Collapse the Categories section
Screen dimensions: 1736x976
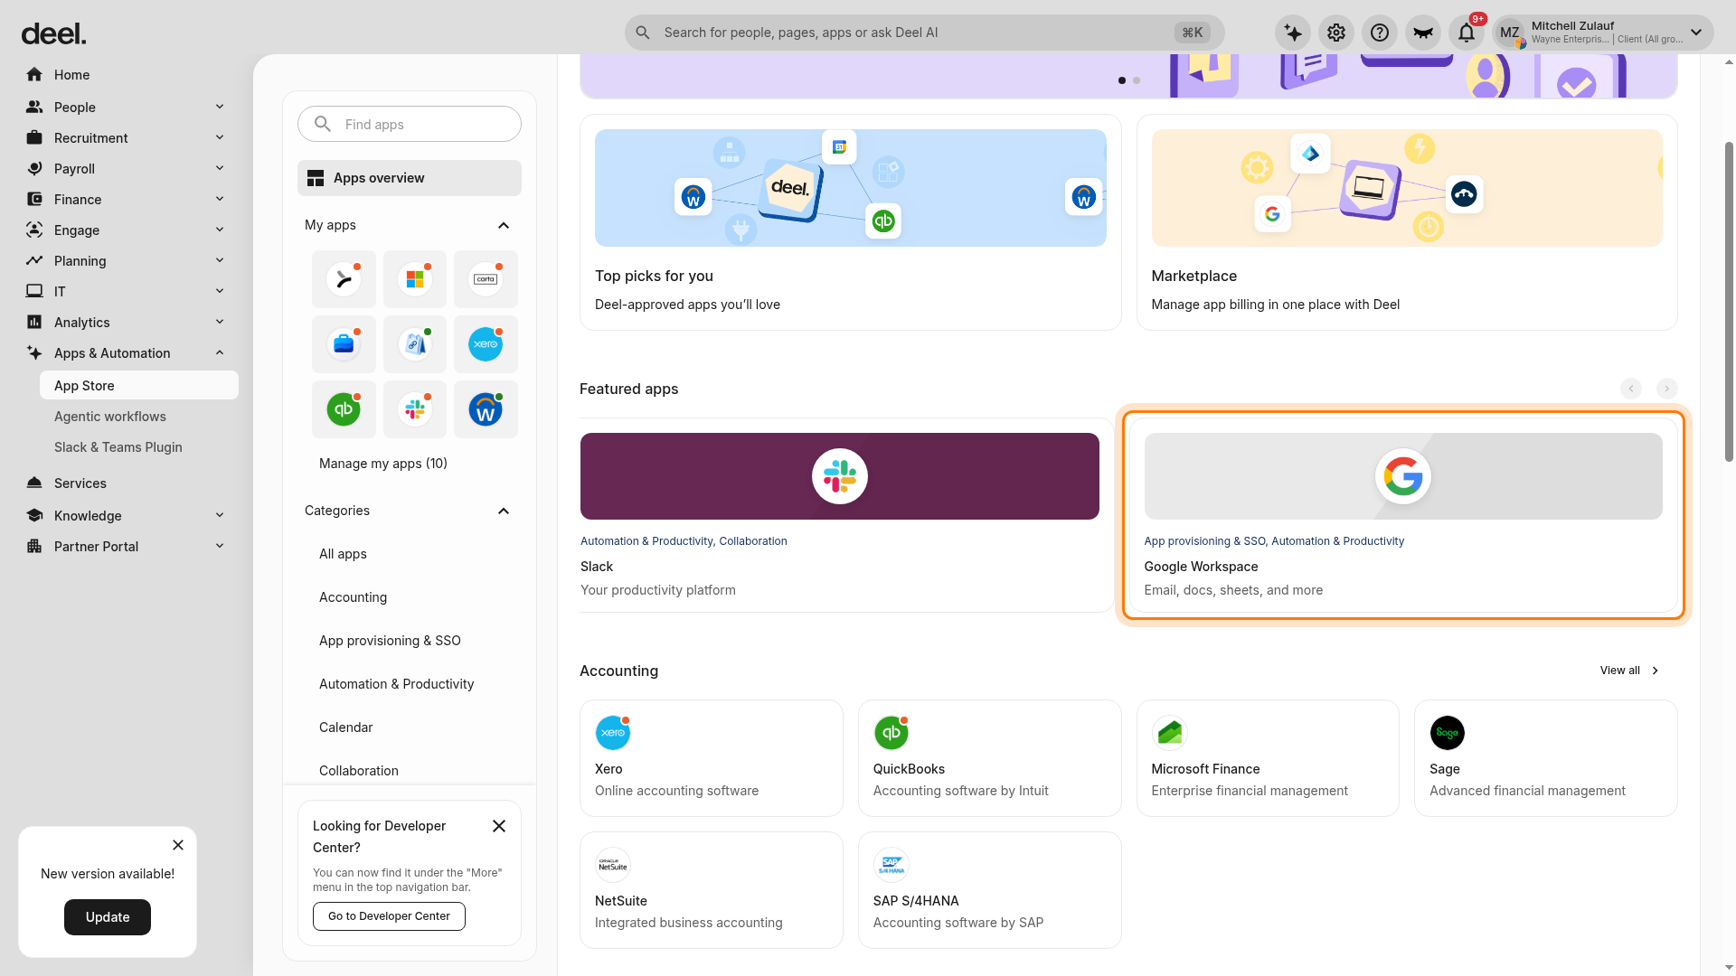(x=504, y=511)
